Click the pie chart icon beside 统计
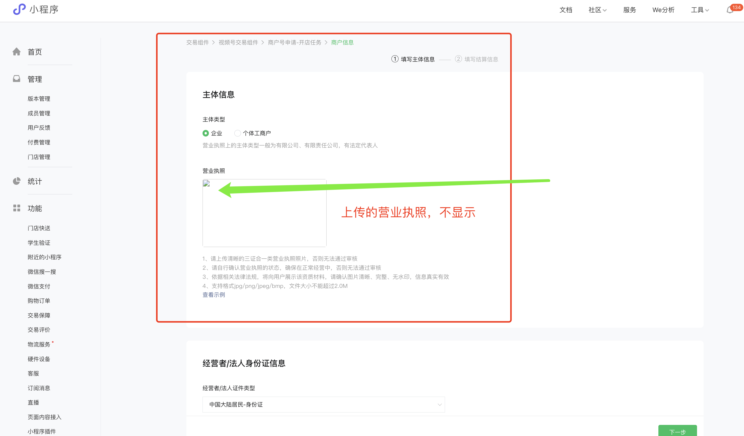 (x=16, y=181)
